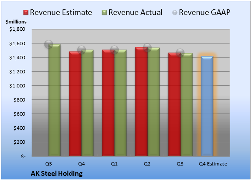Viewport: 251px width, 180px height.
Task: Click the '$800' y-axis value
Action: (x=19, y=100)
